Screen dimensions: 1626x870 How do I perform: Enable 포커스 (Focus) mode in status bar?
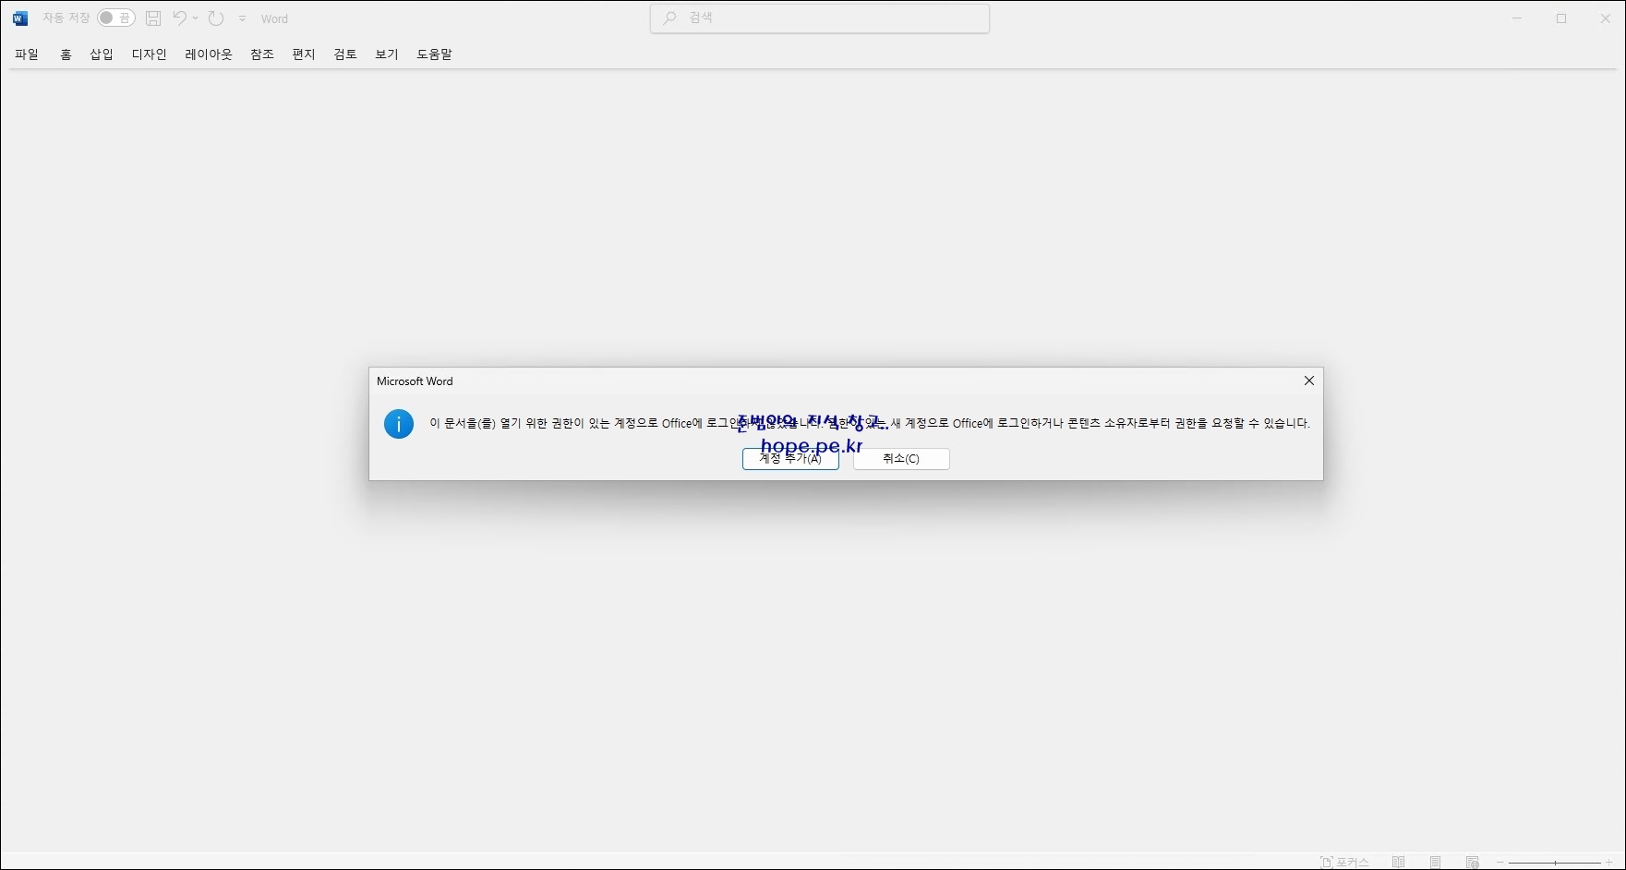point(1345,862)
